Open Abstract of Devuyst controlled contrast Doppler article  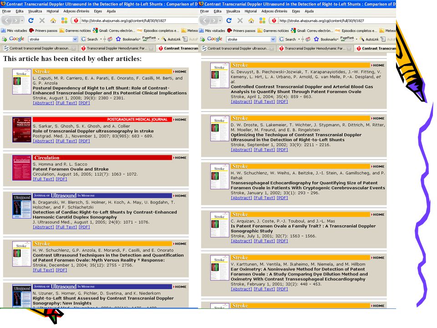(x=241, y=102)
